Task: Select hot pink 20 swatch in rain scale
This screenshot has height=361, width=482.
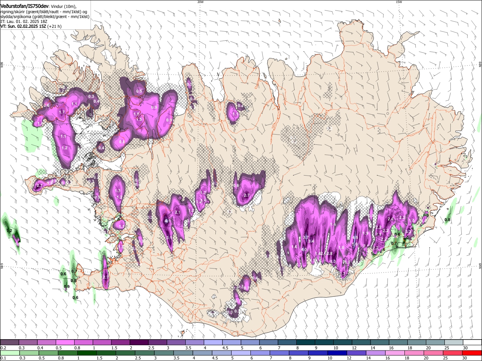Action: (x=433, y=353)
